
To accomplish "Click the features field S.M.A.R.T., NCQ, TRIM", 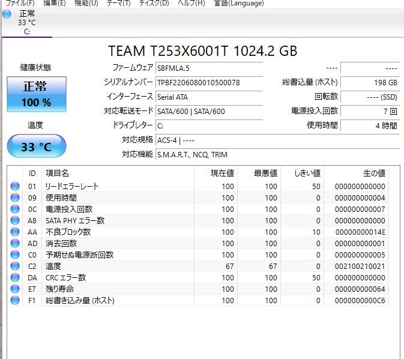I will coord(277,155).
